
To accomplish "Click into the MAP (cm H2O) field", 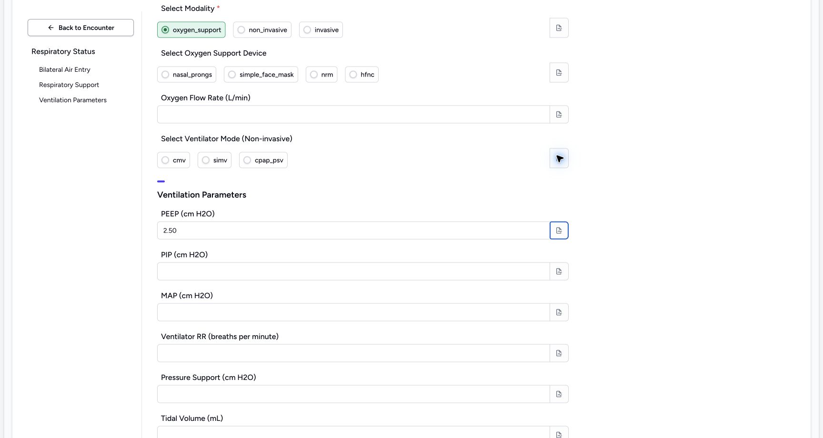I will 353,312.
